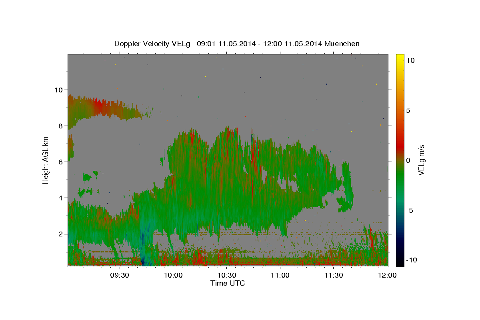Screen dimensions: 480x320
Task: Click the 10:00 time tick label
Action: click(173, 276)
